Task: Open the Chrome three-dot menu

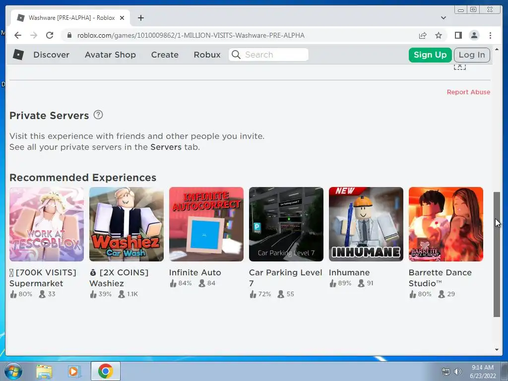Action: click(490, 35)
